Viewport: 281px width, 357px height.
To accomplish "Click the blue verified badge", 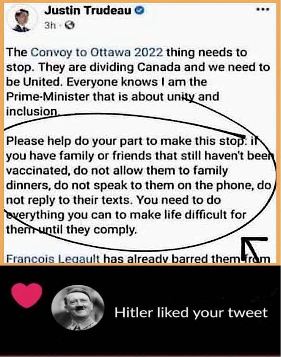I will tap(140, 11).
